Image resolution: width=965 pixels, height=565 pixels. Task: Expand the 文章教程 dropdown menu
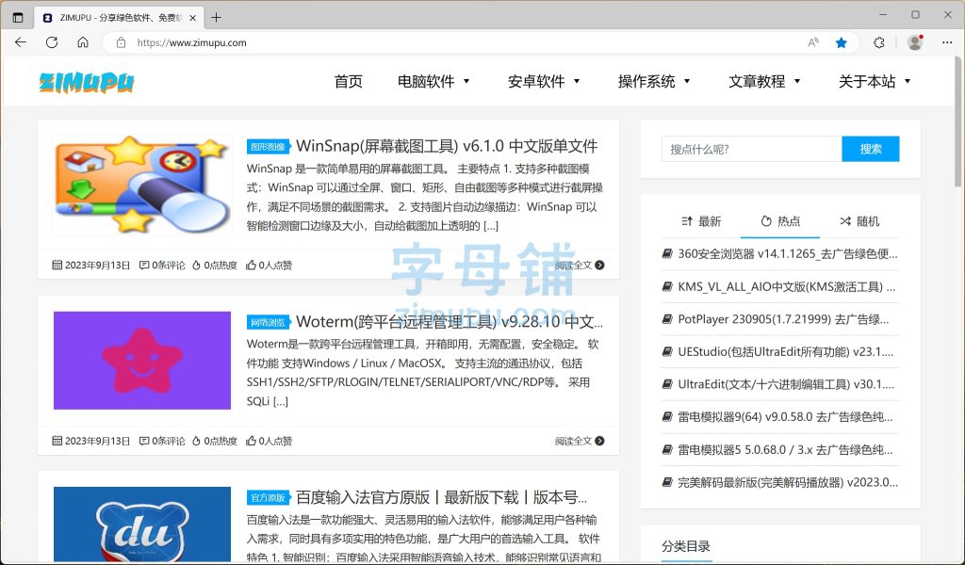point(764,81)
